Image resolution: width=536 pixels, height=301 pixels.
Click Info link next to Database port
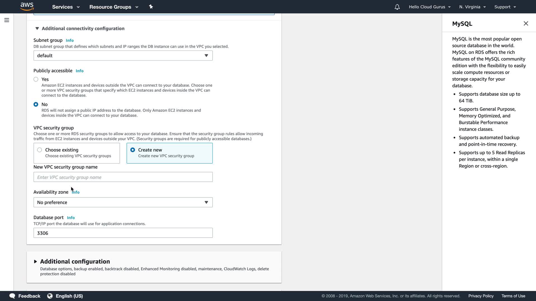(x=71, y=218)
